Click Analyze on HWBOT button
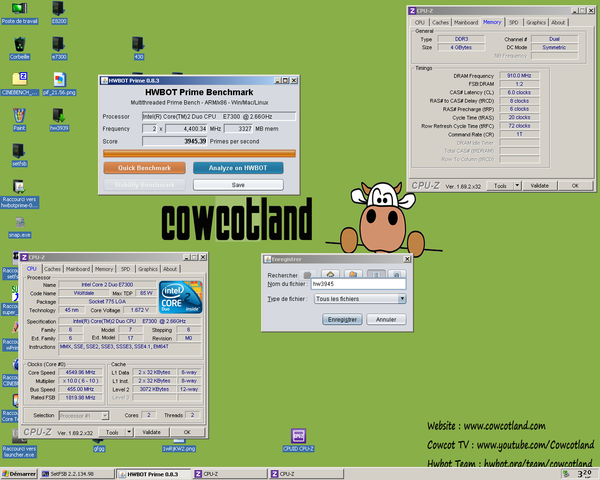Screen dimensions: 600x480 [238, 168]
